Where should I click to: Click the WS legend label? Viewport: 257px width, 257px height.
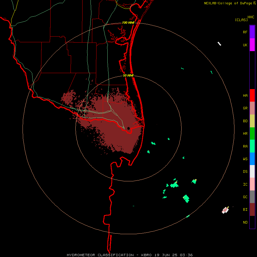[245, 159]
